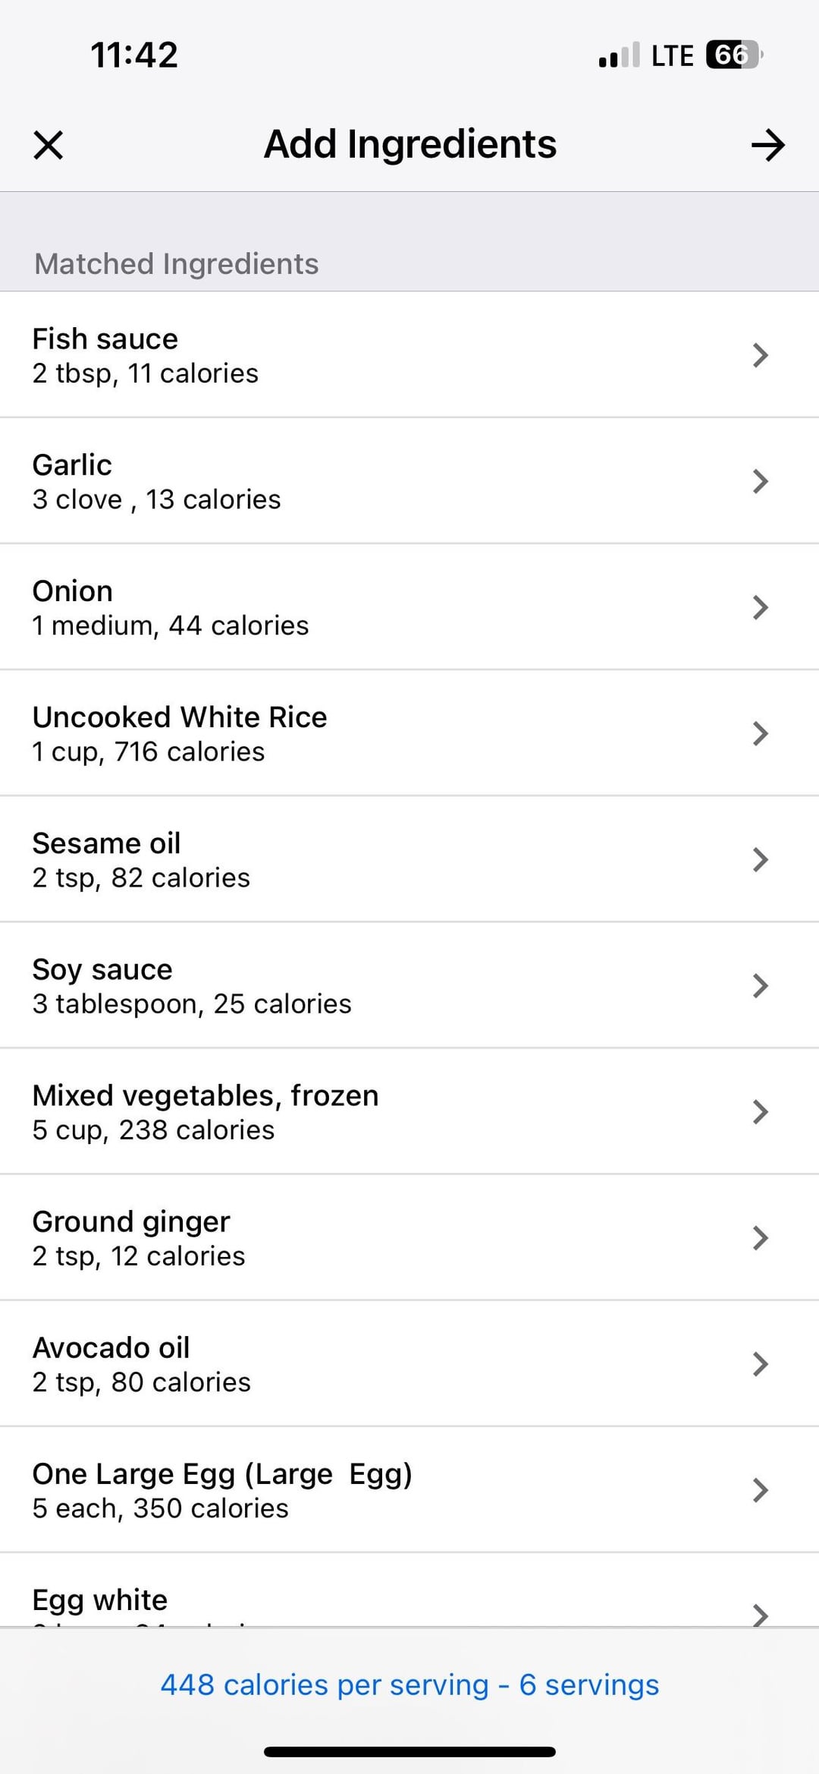Open Sesame oil chevron arrow

tap(760, 859)
